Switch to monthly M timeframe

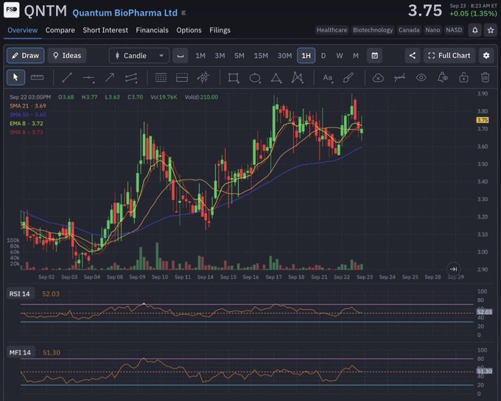click(356, 56)
